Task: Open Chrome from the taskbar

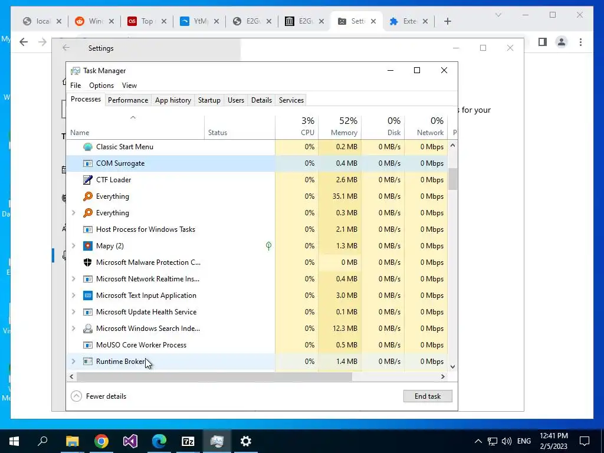Action: 101,441
